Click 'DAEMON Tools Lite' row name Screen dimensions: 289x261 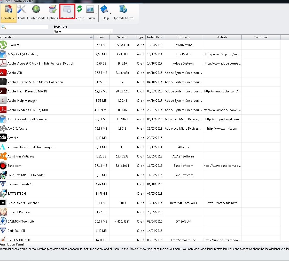pos(21,222)
